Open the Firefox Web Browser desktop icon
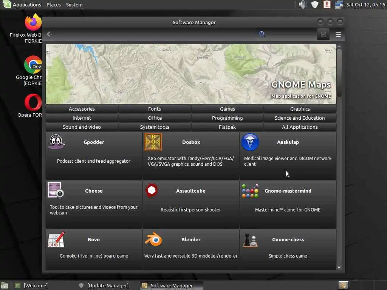The width and height of the screenshot is (387, 290). click(33, 22)
